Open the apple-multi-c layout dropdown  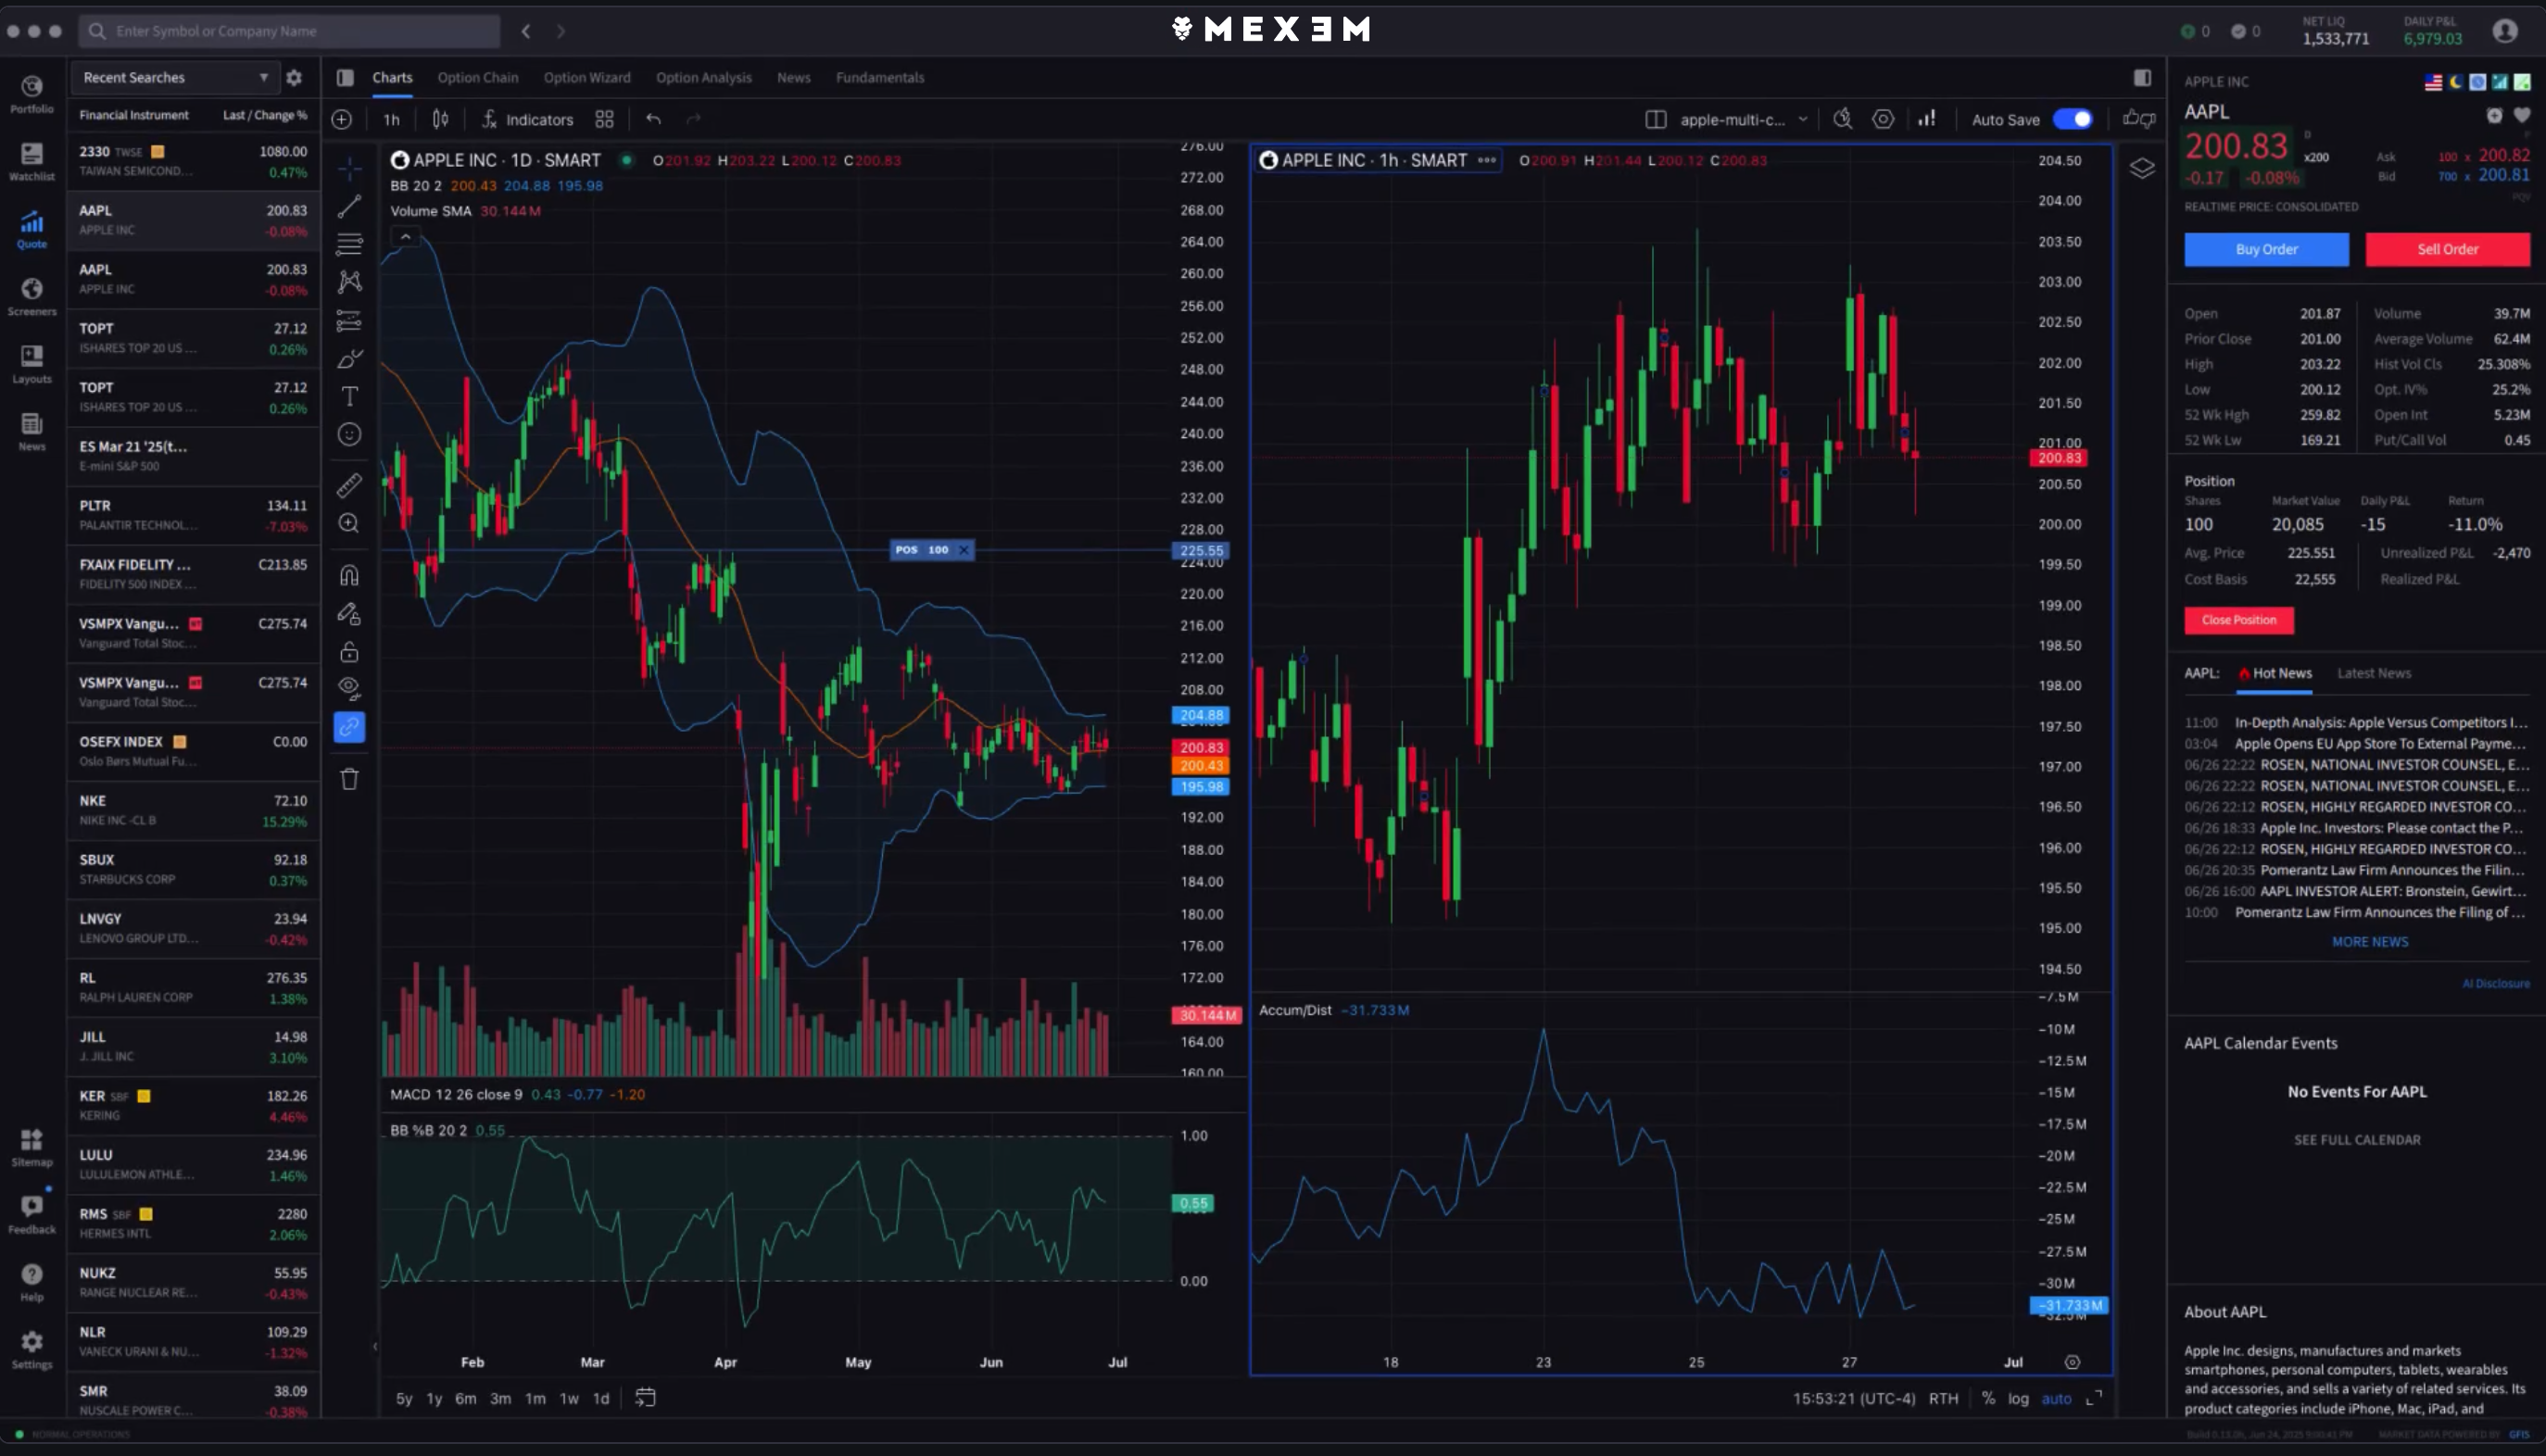[1740, 118]
